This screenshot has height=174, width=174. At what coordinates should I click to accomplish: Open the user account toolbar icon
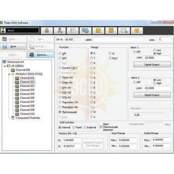click(60, 31)
